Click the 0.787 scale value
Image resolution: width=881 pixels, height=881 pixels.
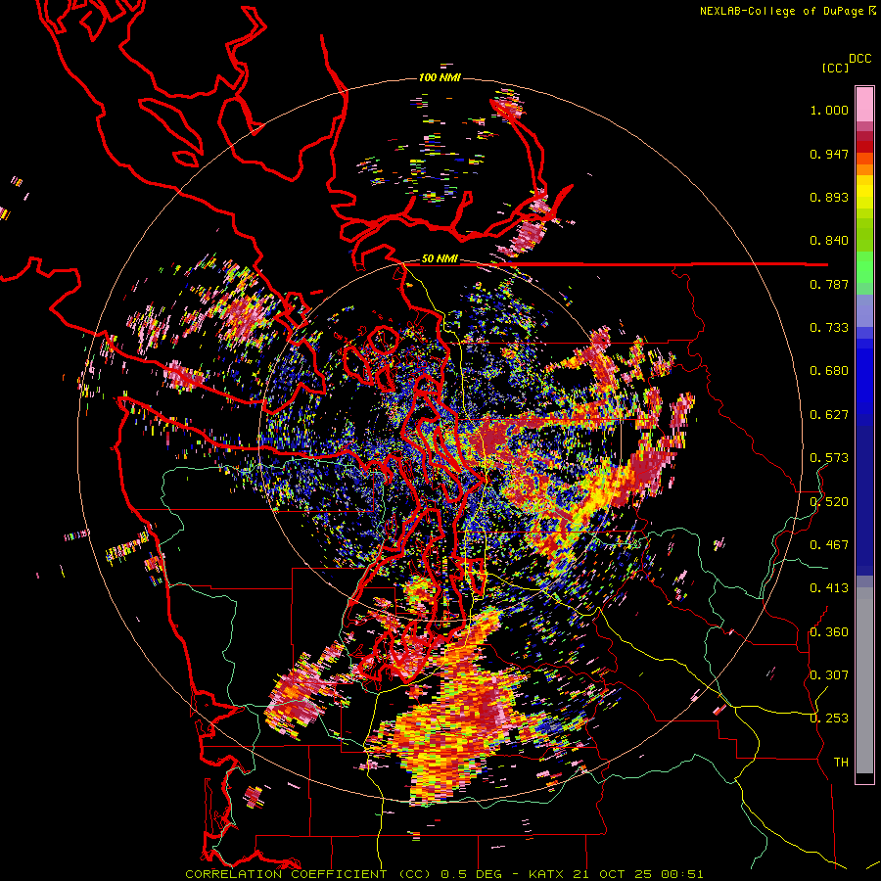829,284
